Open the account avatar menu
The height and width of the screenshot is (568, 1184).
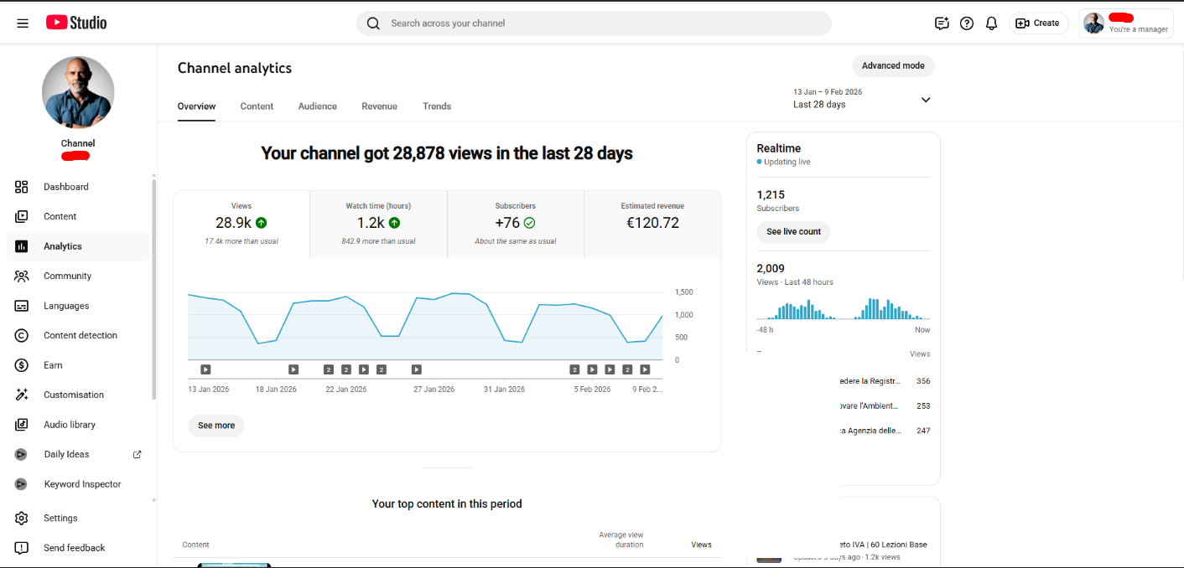point(1093,23)
